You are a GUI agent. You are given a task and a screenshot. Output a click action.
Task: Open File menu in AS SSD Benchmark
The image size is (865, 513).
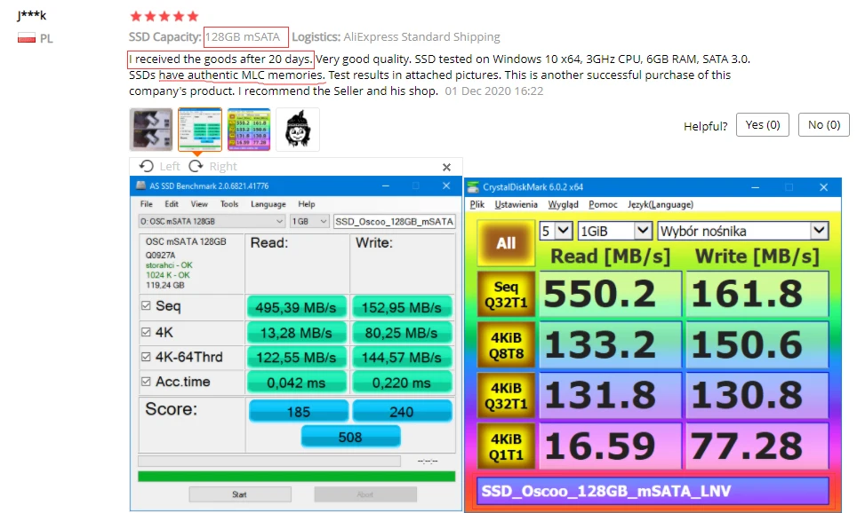146,204
